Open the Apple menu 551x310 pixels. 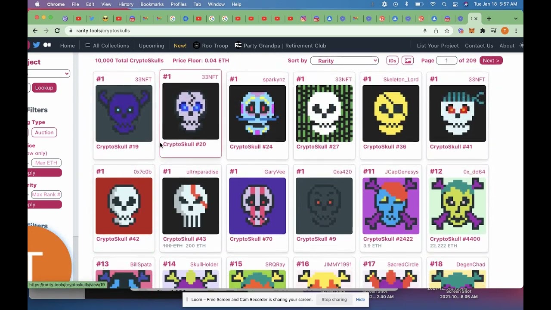[37, 4]
